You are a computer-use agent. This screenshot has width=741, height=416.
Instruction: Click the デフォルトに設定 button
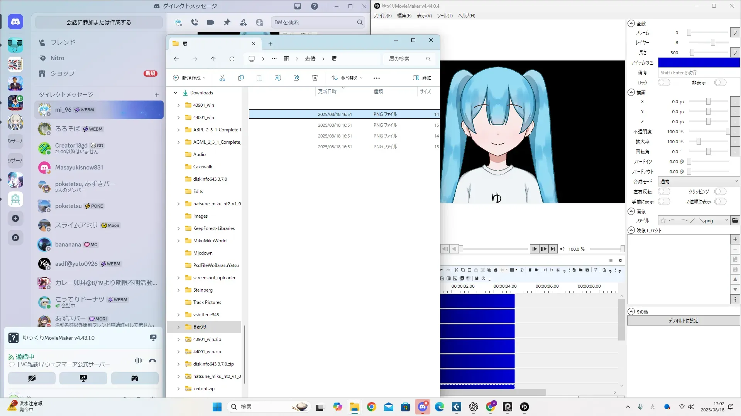click(683, 320)
